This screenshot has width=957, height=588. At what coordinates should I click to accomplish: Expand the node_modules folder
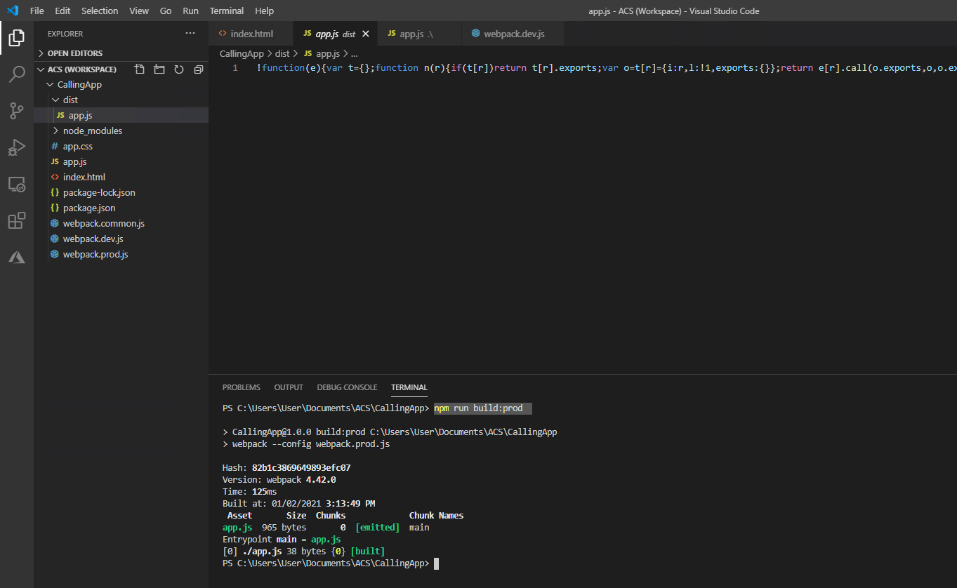(x=92, y=131)
